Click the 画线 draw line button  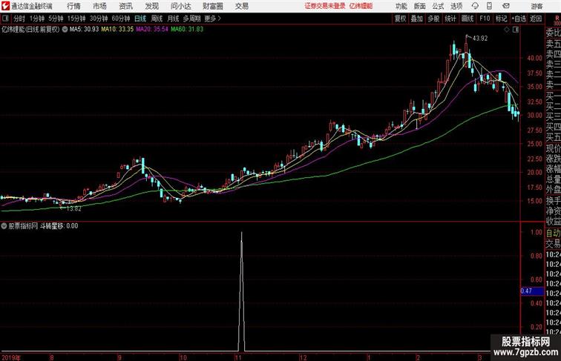467,19
